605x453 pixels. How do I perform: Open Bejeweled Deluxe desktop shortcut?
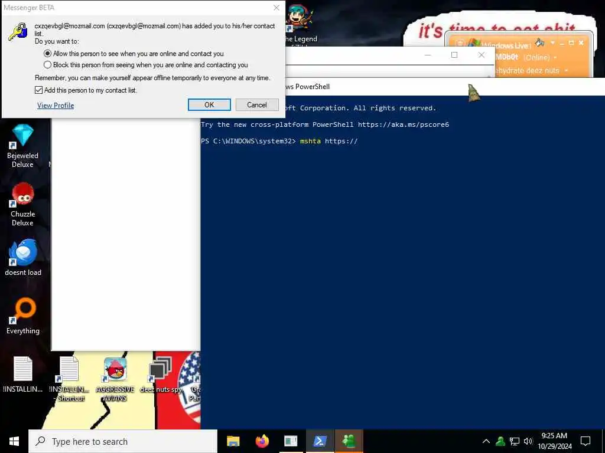(23, 146)
